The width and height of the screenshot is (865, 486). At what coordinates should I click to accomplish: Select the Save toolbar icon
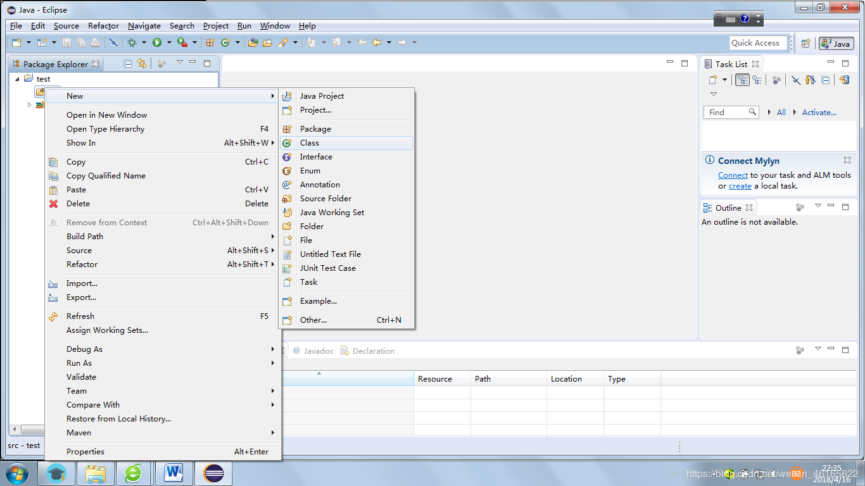click(x=68, y=42)
